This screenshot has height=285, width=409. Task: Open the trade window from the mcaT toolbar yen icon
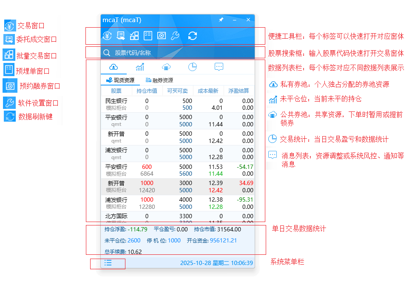[x=107, y=36]
